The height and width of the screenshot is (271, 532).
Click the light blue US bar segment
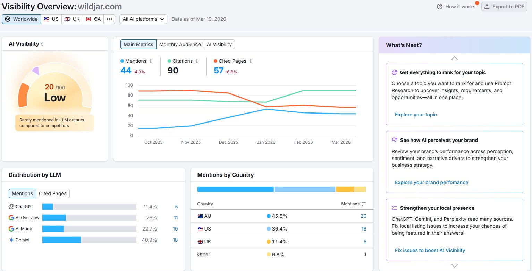pos(305,189)
